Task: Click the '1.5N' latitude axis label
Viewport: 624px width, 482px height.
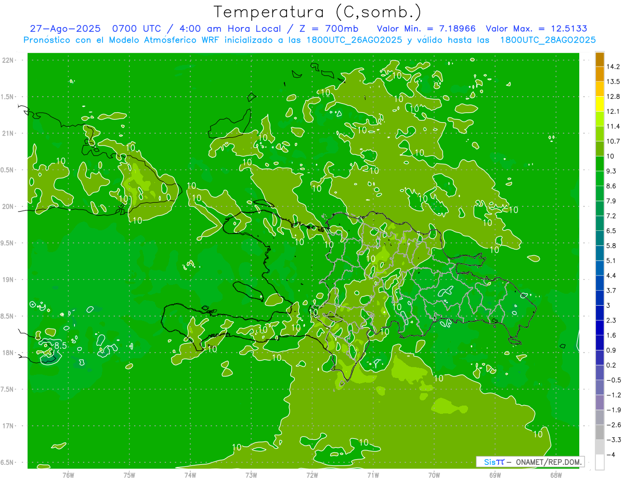Action: 8,97
